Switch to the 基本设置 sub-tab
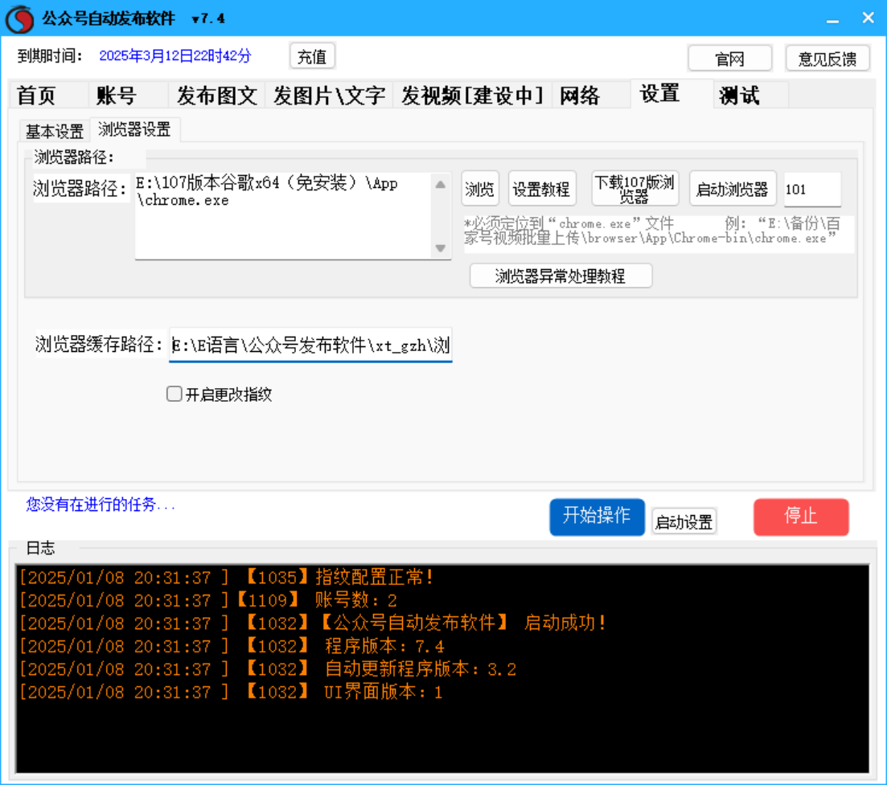Image resolution: width=887 pixels, height=785 pixels. pyautogui.click(x=55, y=131)
